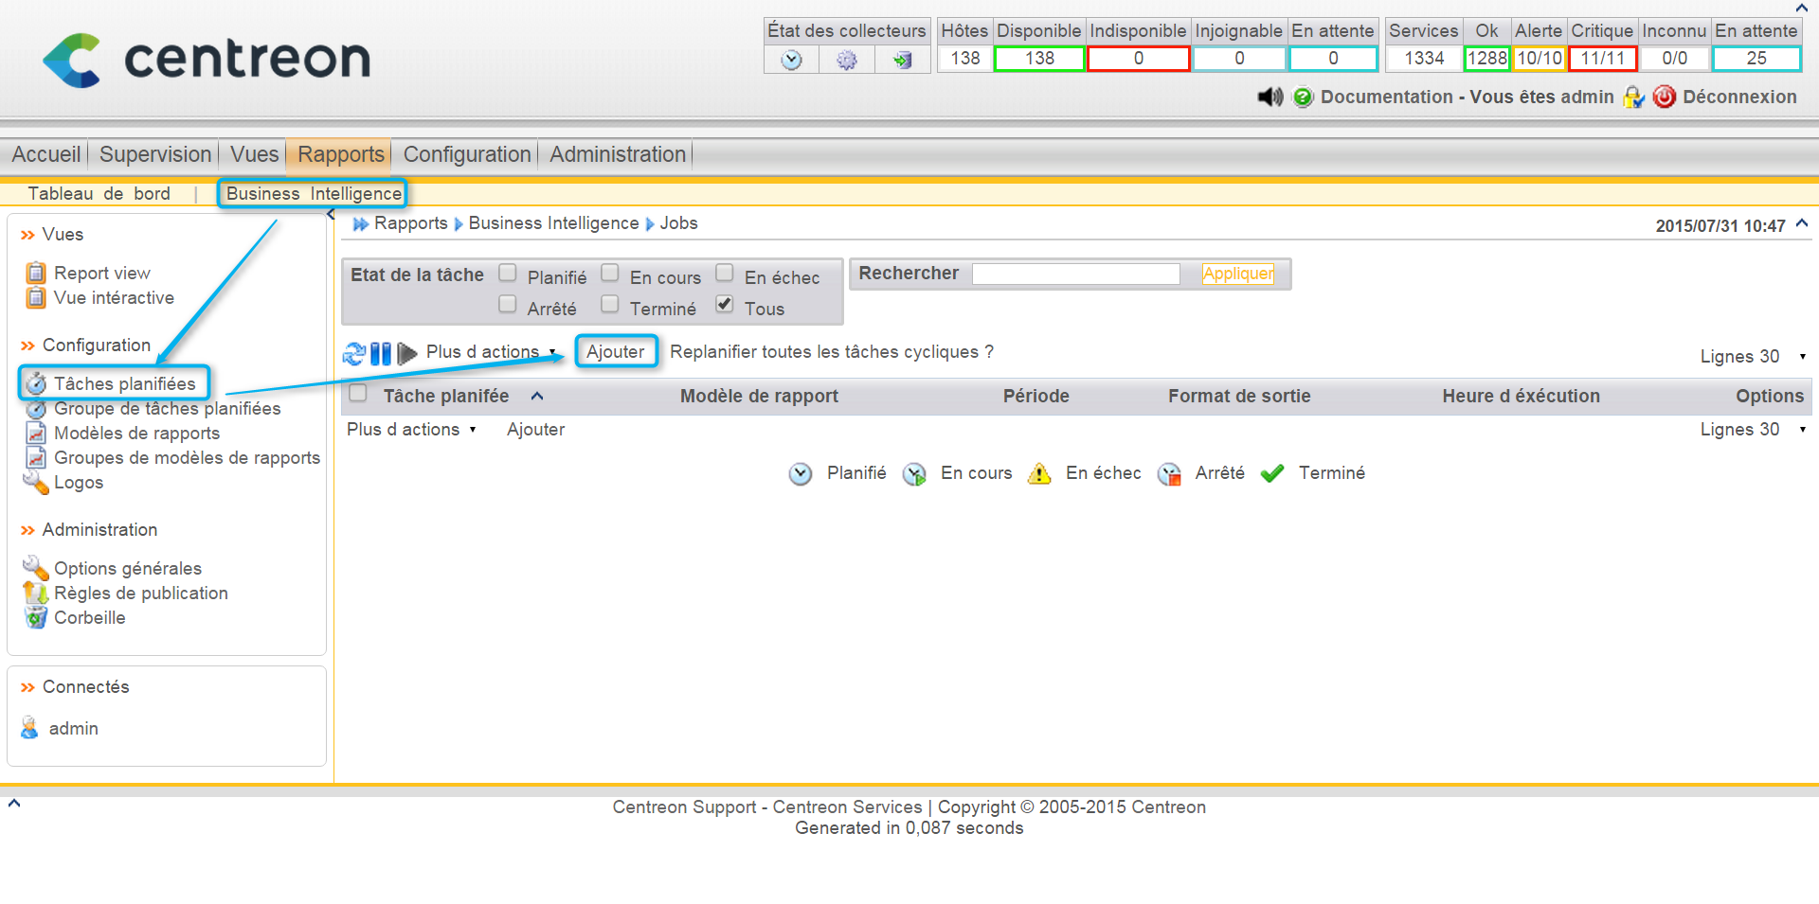This screenshot has height=904, width=1819.
Task: Click the Corbeille trash bin icon
Action: pos(36,617)
